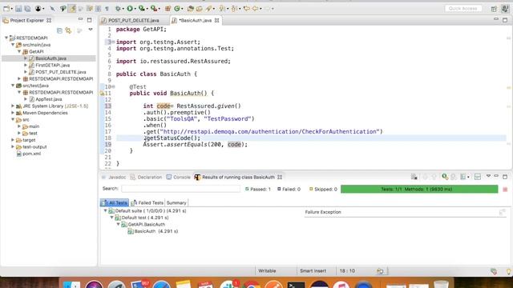Go back to last edit location arrow
513x288 pixels.
click(x=246, y=9)
